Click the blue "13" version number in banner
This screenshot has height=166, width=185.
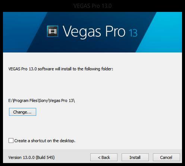[133, 33]
